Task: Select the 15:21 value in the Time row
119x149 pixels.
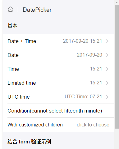Action: (96, 69)
